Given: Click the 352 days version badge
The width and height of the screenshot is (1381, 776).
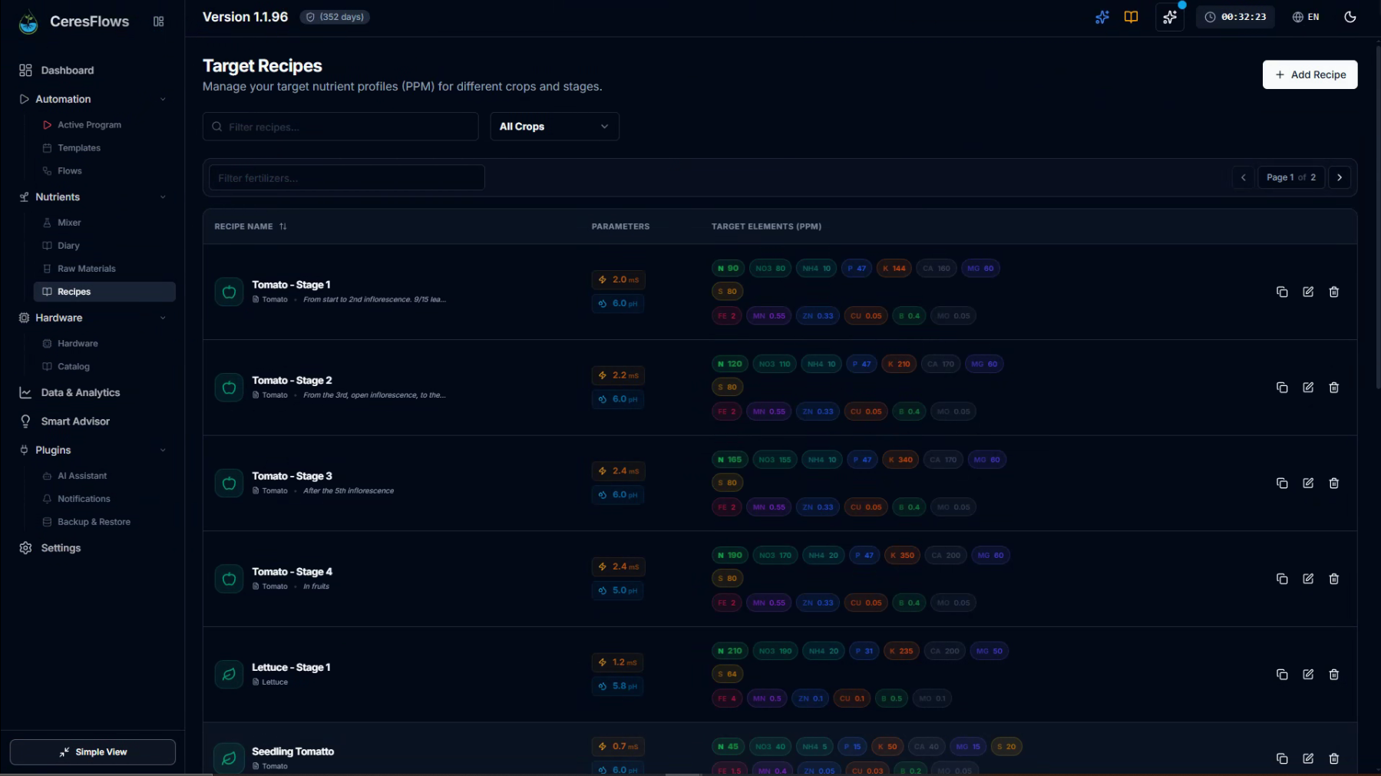Looking at the screenshot, I should click(x=335, y=17).
